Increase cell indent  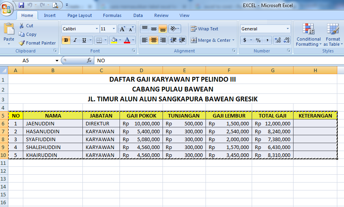click(x=182, y=40)
